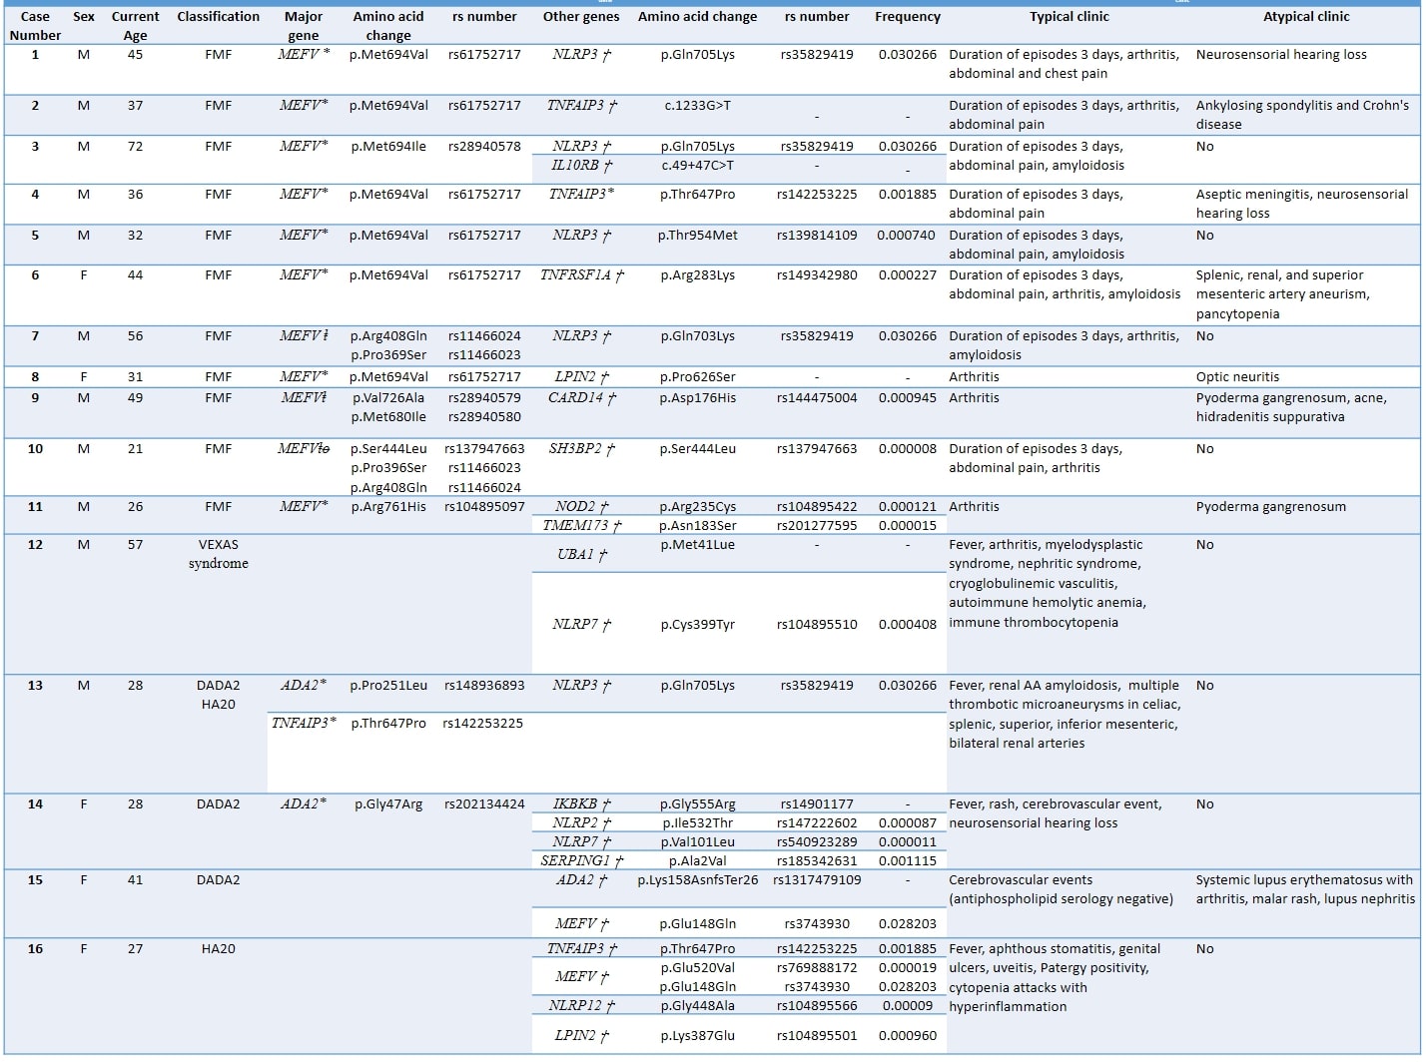Click the p.Cys399Tyr amino acid change
The image size is (1428, 1062).
pyautogui.click(x=697, y=625)
